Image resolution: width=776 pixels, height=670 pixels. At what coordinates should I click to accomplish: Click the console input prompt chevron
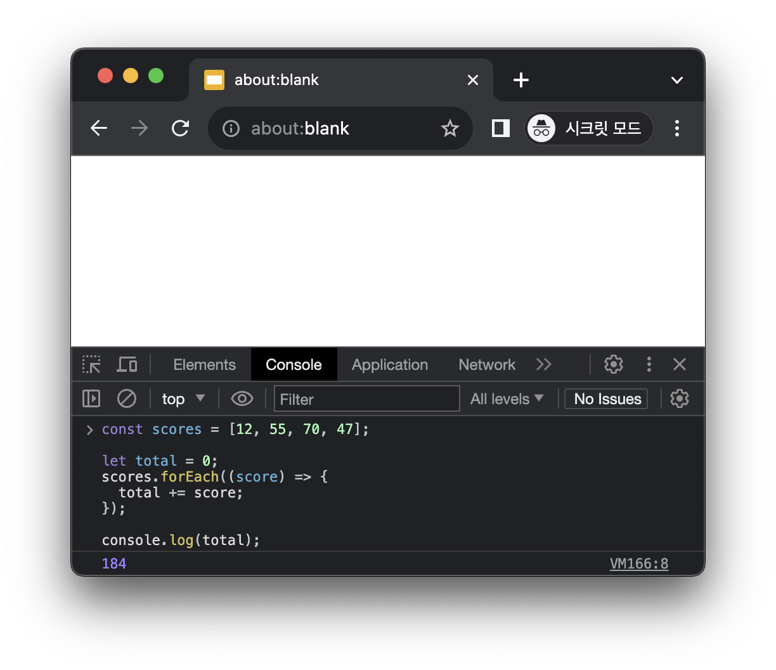point(89,430)
